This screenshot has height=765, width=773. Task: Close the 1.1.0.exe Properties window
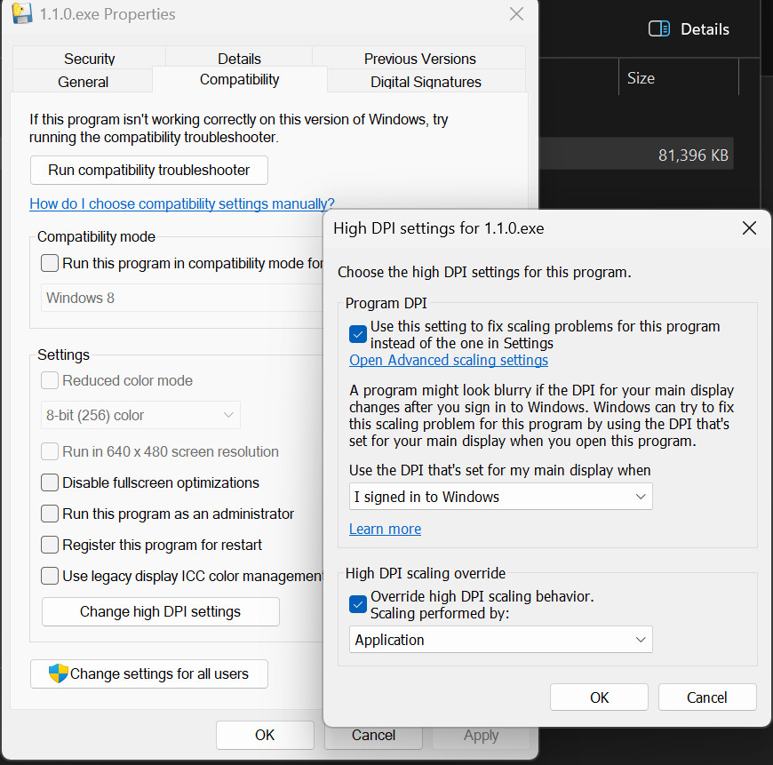(x=516, y=14)
